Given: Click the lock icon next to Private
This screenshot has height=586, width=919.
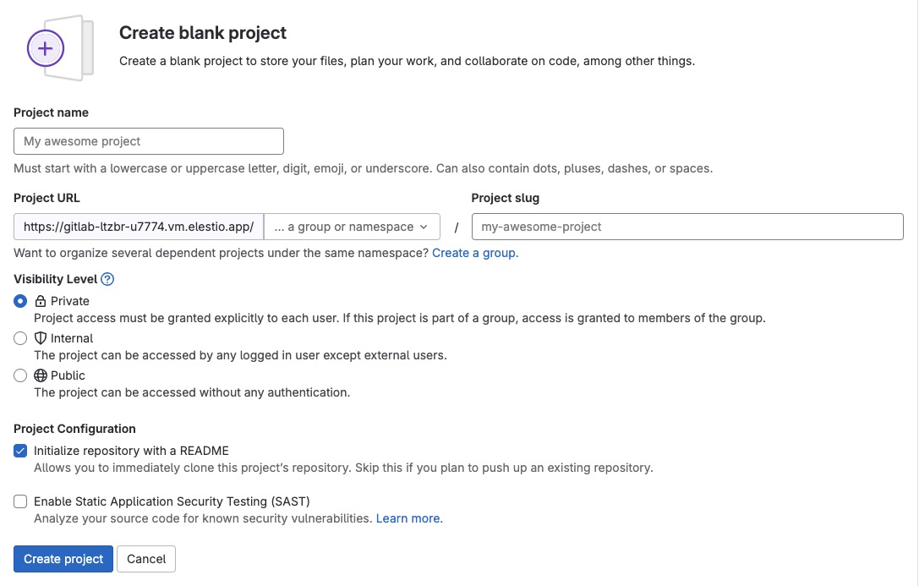Looking at the screenshot, I should [41, 301].
